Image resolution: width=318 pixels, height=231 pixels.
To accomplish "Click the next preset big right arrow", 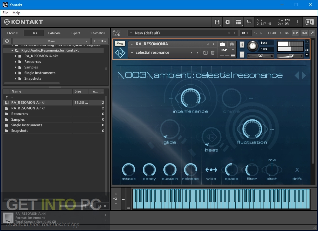I will 304,75.
